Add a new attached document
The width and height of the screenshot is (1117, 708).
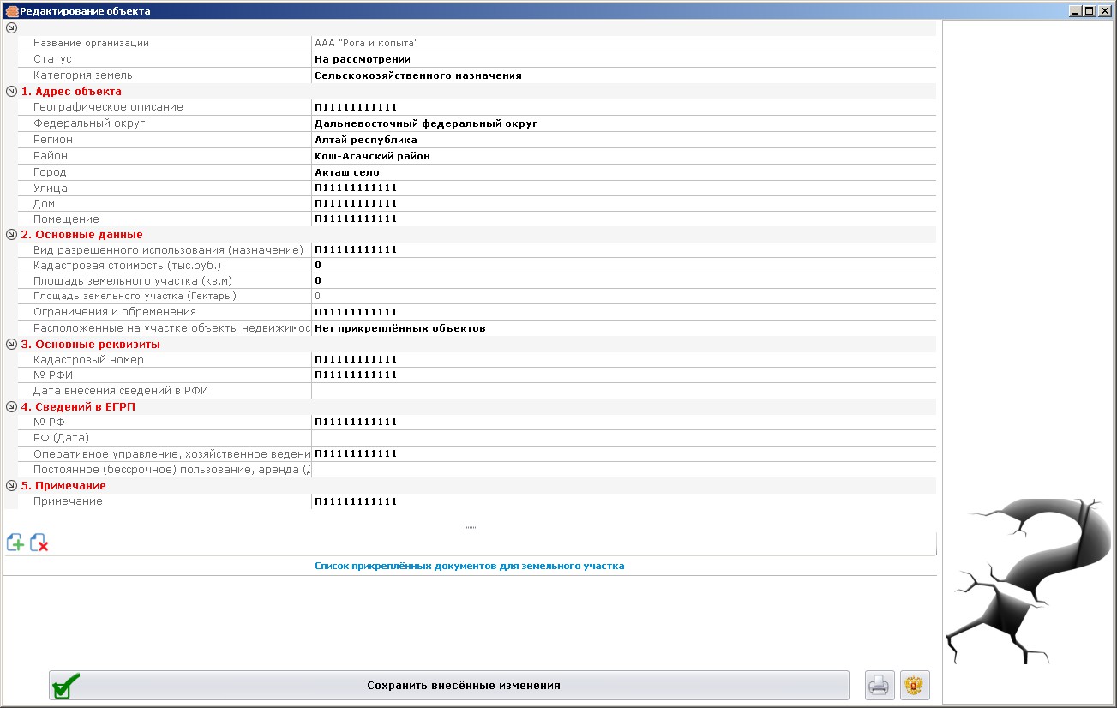coord(15,543)
